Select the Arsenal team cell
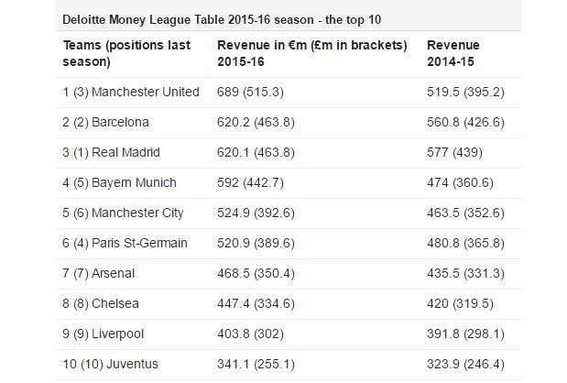Viewport: 567px width, 383px height. 98,273
